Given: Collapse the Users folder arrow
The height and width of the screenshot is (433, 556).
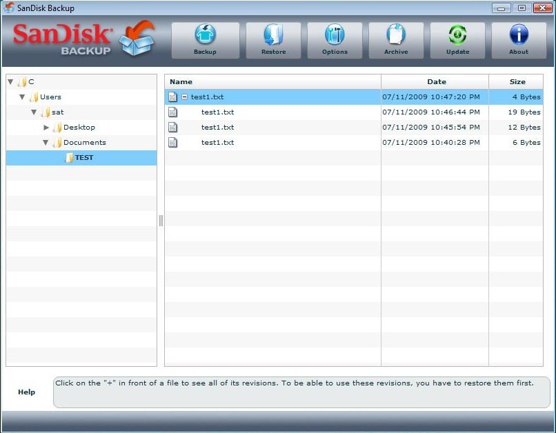Looking at the screenshot, I should [22, 97].
